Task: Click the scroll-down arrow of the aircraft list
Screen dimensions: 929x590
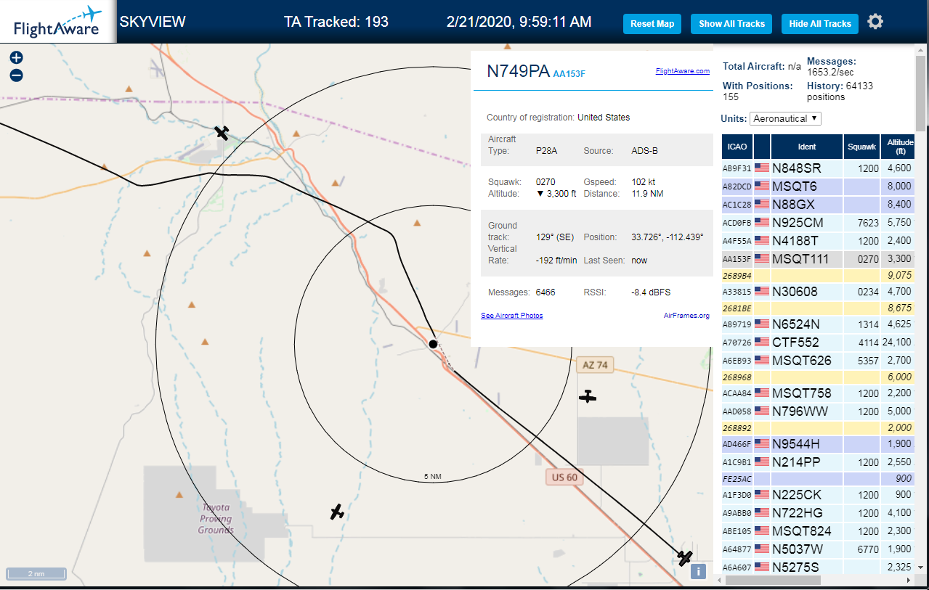Action: (921, 568)
